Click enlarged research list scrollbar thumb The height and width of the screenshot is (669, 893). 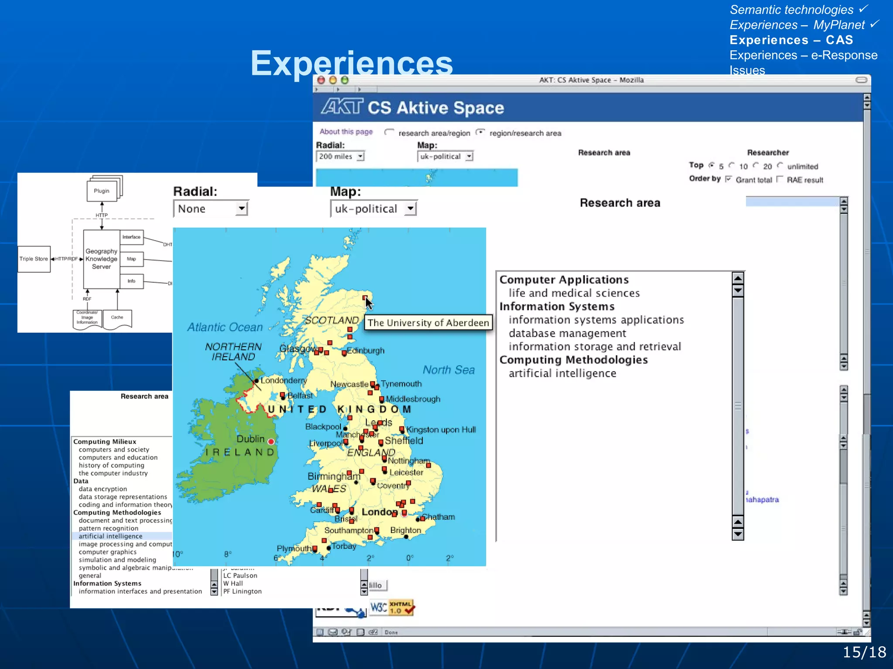click(x=738, y=406)
